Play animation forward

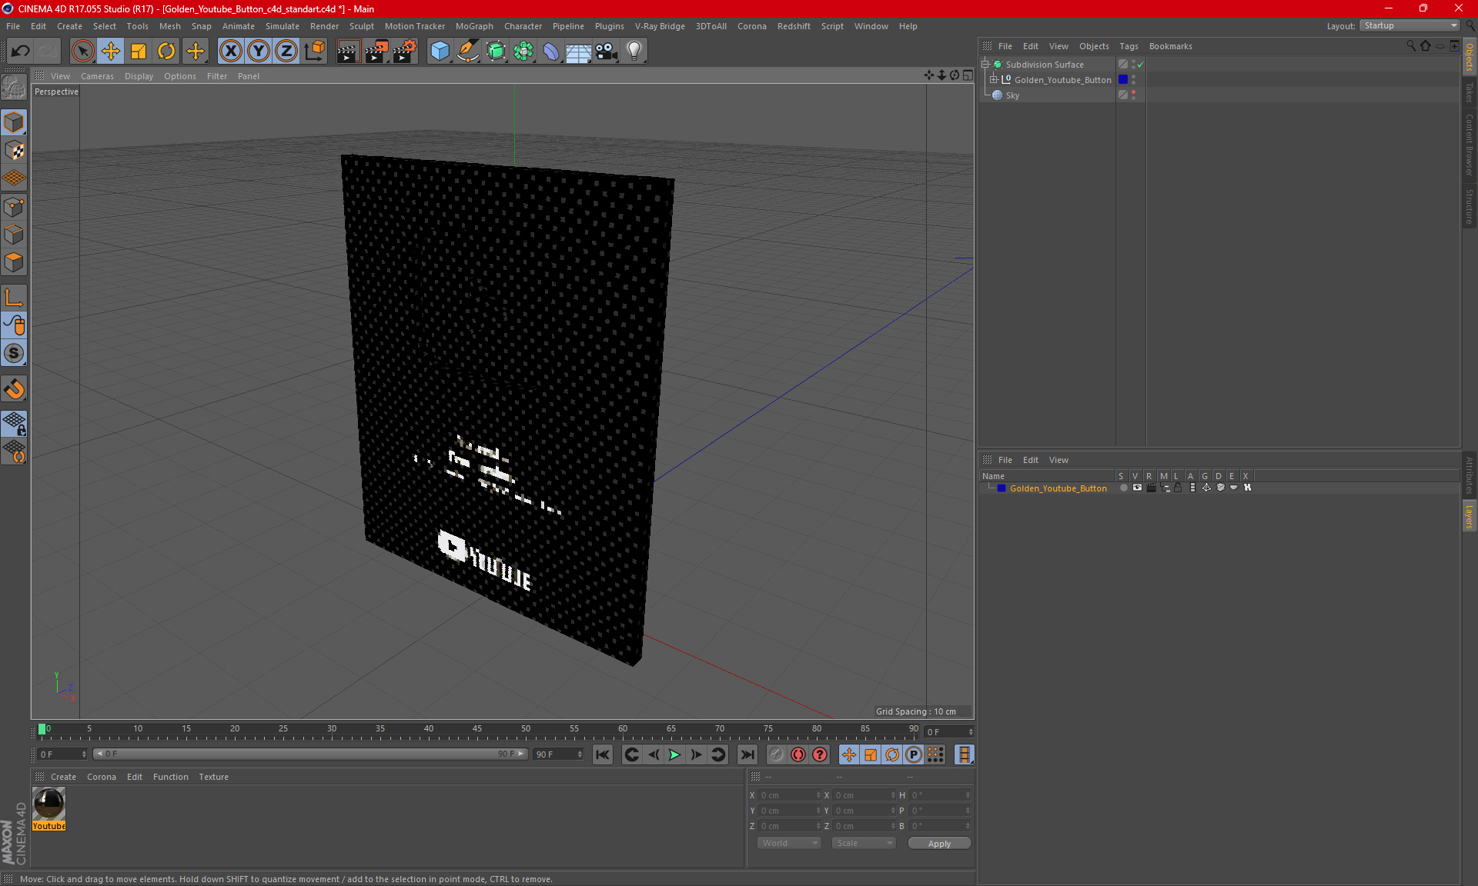coord(674,754)
